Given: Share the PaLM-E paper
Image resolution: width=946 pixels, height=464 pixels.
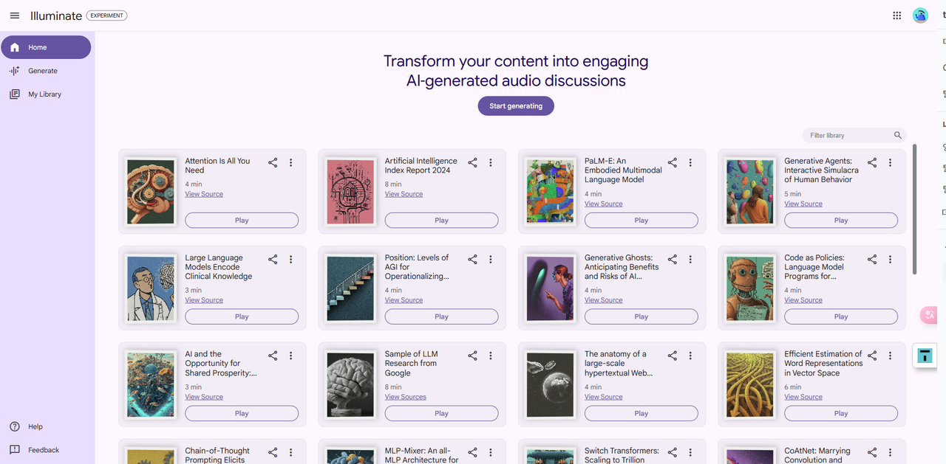Looking at the screenshot, I should click(672, 162).
